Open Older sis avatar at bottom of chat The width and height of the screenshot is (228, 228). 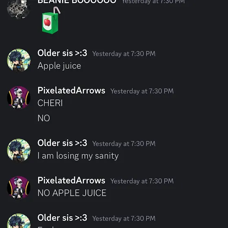(x=19, y=221)
